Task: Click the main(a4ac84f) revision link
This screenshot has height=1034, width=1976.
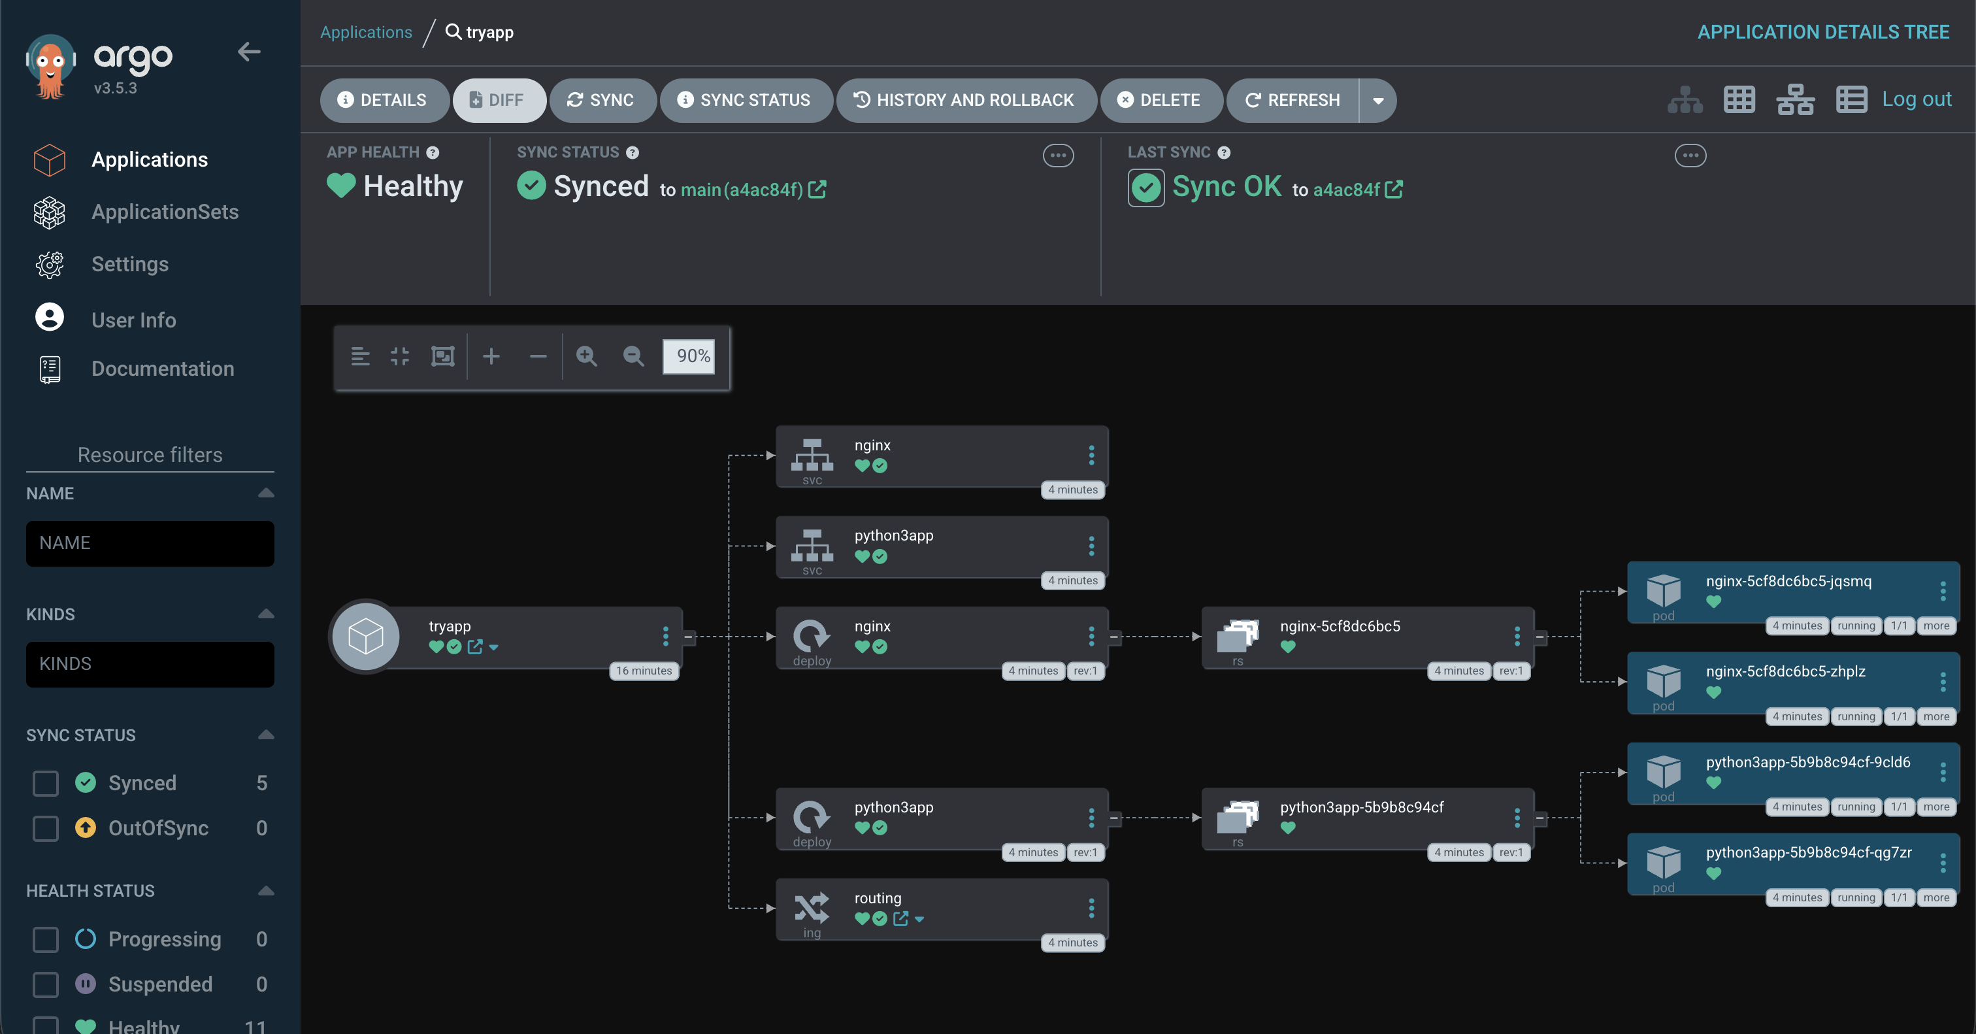Action: click(742, 190)
